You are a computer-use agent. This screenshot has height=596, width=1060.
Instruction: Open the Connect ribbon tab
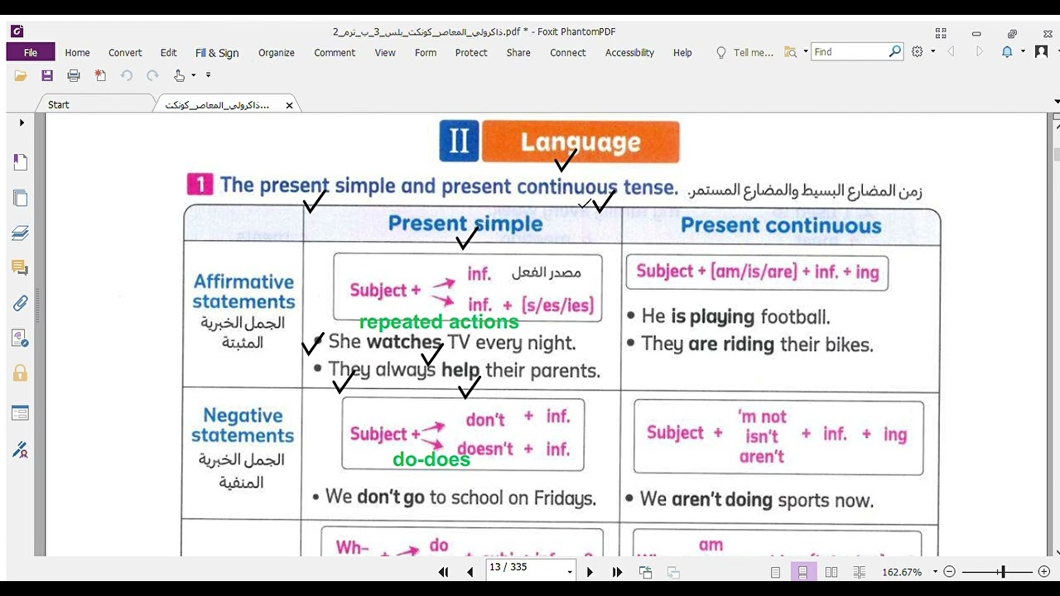(x=568, y=52)
